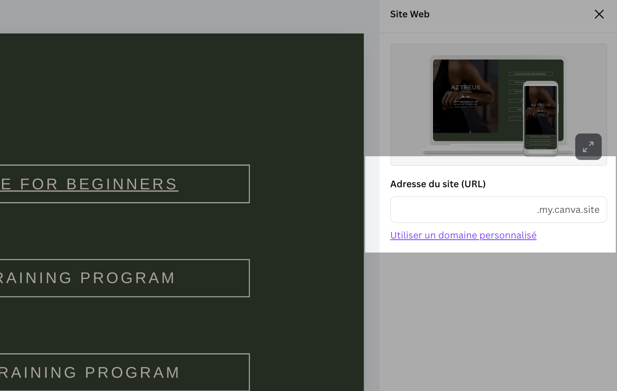This screenshot has height=391, width=617.
Task: Click the "Adresse du site (URL)" label
Action: click(438, 184)
